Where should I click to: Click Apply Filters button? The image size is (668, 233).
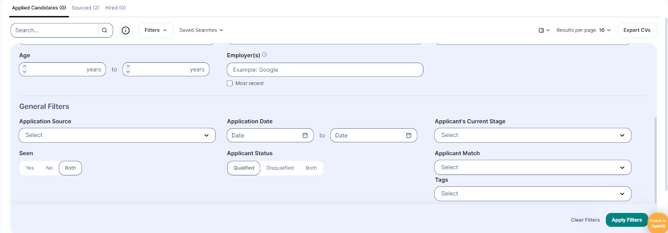(x=627, y=220)
